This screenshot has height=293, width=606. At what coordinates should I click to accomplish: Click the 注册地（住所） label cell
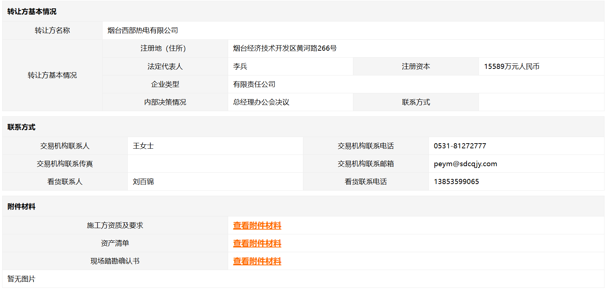tap(165, 48)
